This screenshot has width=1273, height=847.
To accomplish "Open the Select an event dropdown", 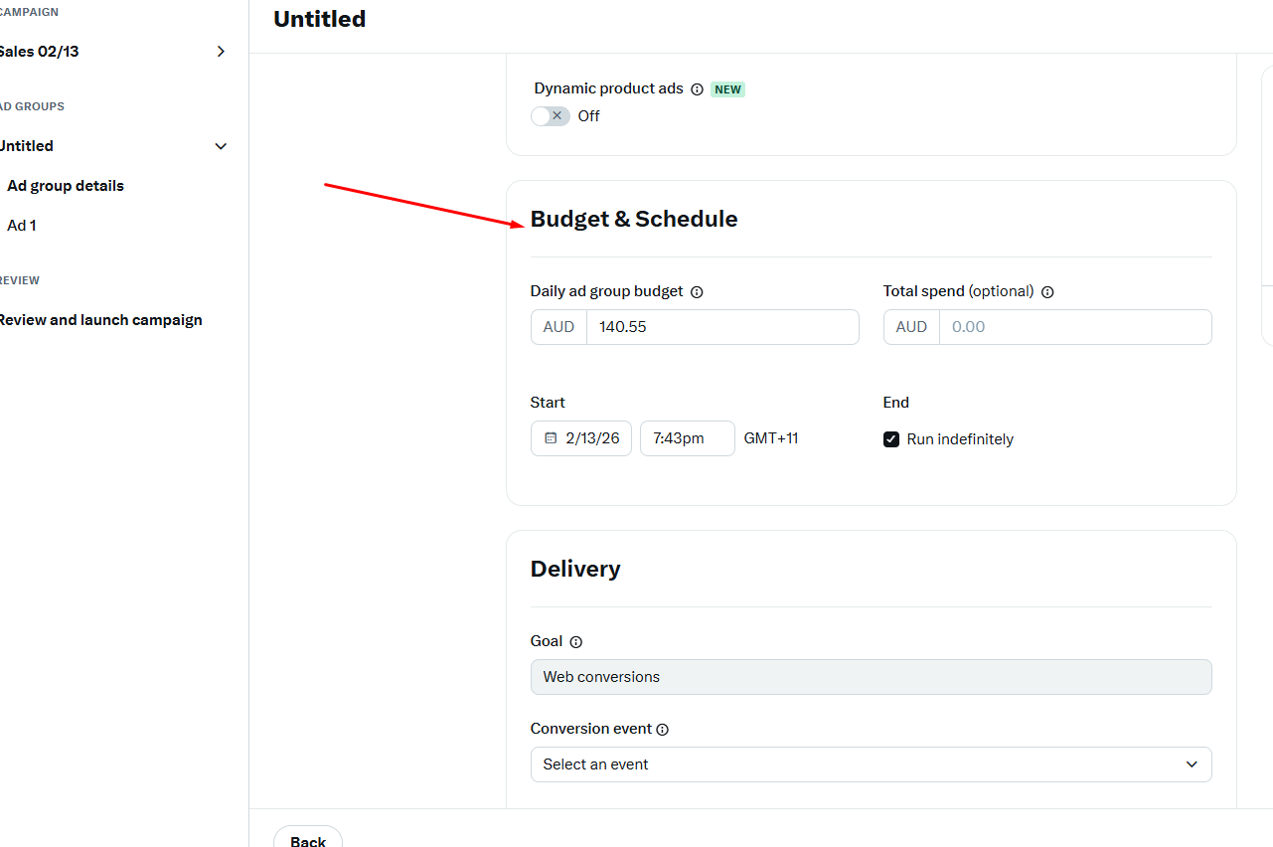I will pyautogui.click(x=871, y=764).
